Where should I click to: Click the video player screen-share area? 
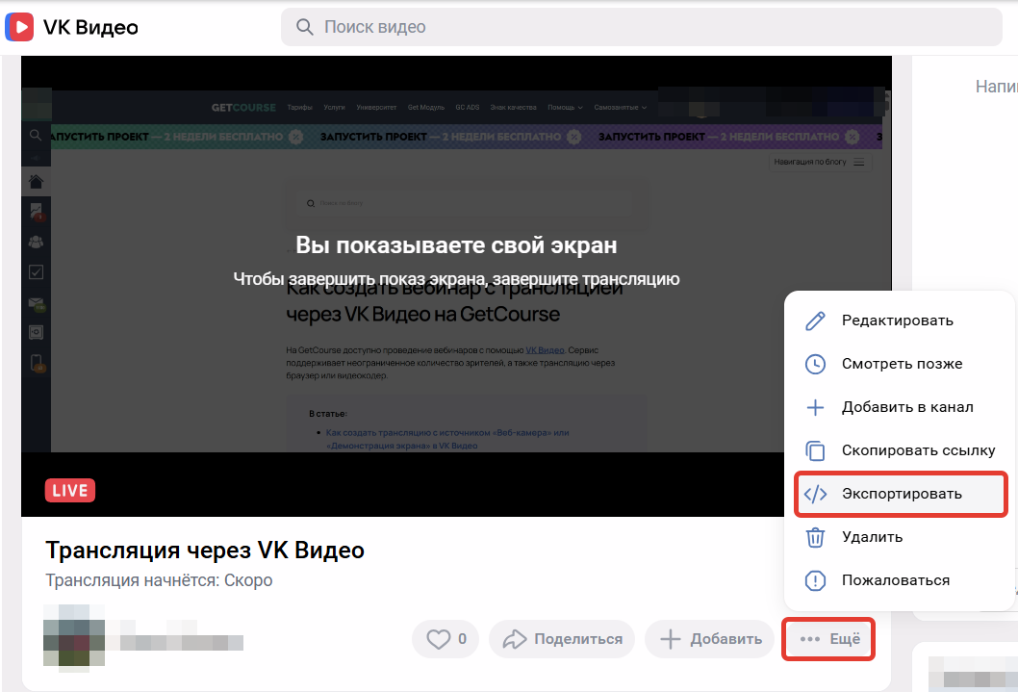pyautogui.click(x=456, y=286)
